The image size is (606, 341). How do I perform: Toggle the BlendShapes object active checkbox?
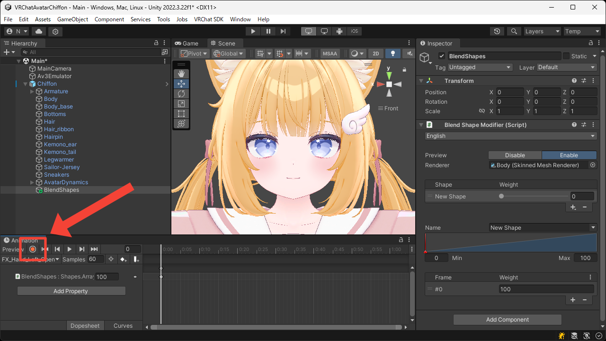442,56
